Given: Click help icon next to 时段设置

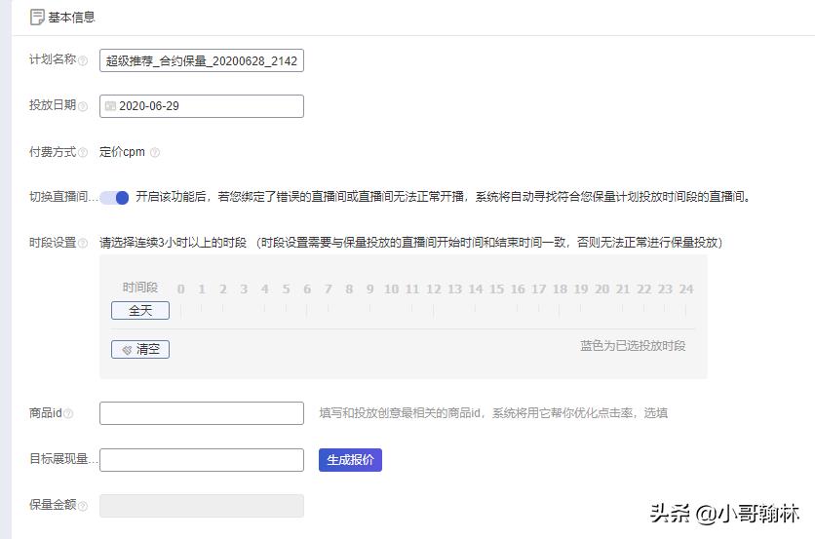Looking at the screenshot, I should tap(83, 243).
